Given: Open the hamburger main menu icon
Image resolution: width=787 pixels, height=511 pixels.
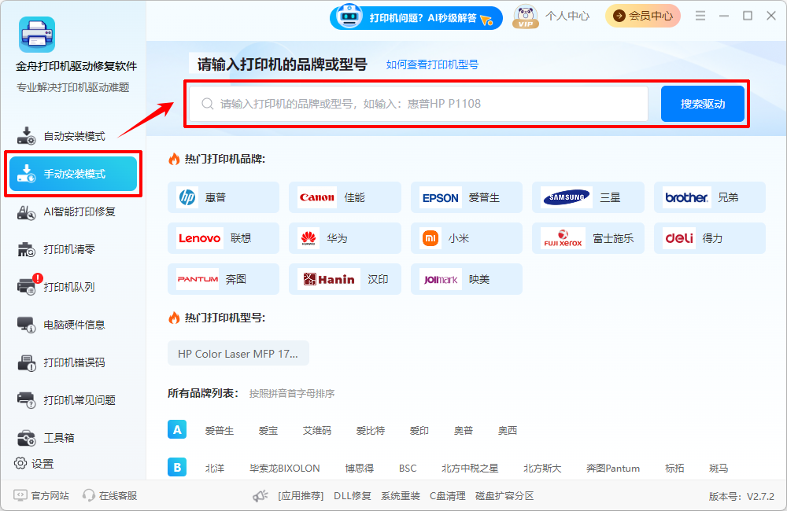Looking at the screenshot, I should [x=700, y=16].
